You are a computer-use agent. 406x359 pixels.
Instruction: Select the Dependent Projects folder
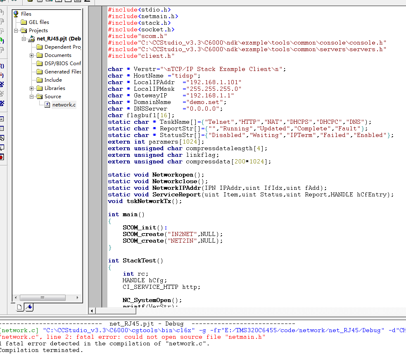coord(62,47)
